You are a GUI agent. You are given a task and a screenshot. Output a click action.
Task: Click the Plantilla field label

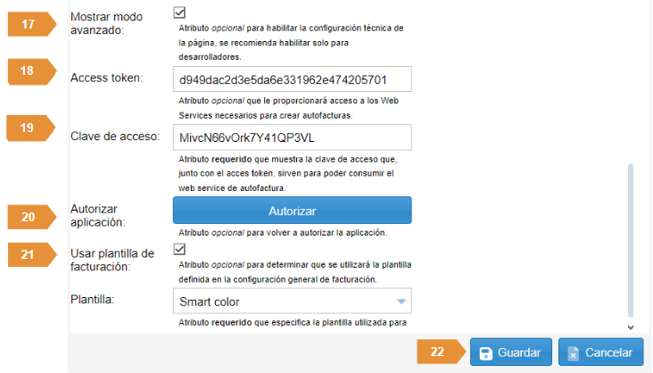click(93, 300)
